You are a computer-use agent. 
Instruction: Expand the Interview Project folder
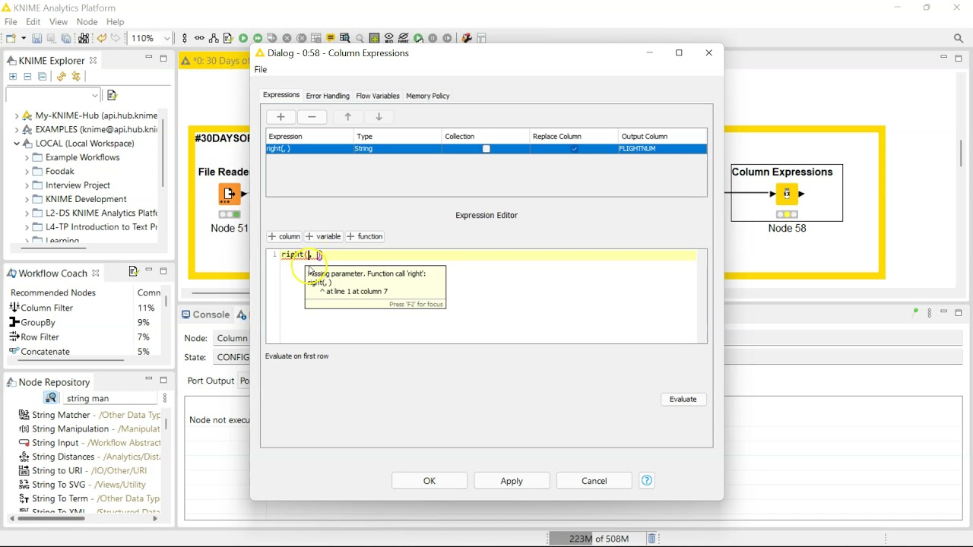27,185
